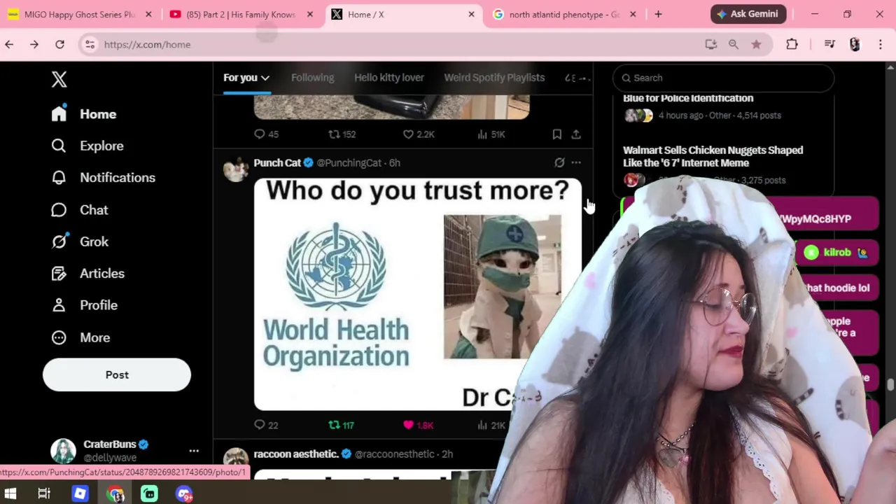896x504 pixels.
Task: Open the media control icon in toolbar
Action: pos(829,44)
